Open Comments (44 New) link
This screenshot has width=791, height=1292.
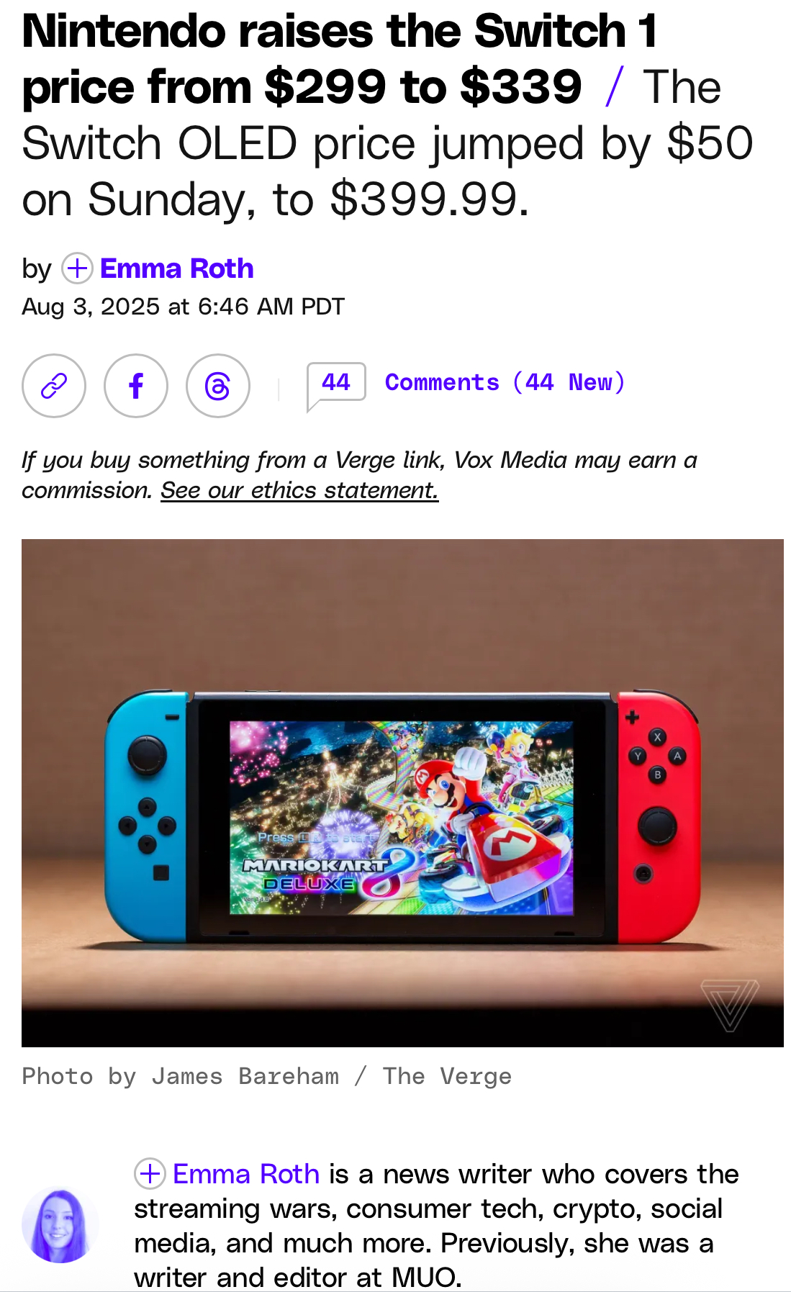[x=505, y=382]
